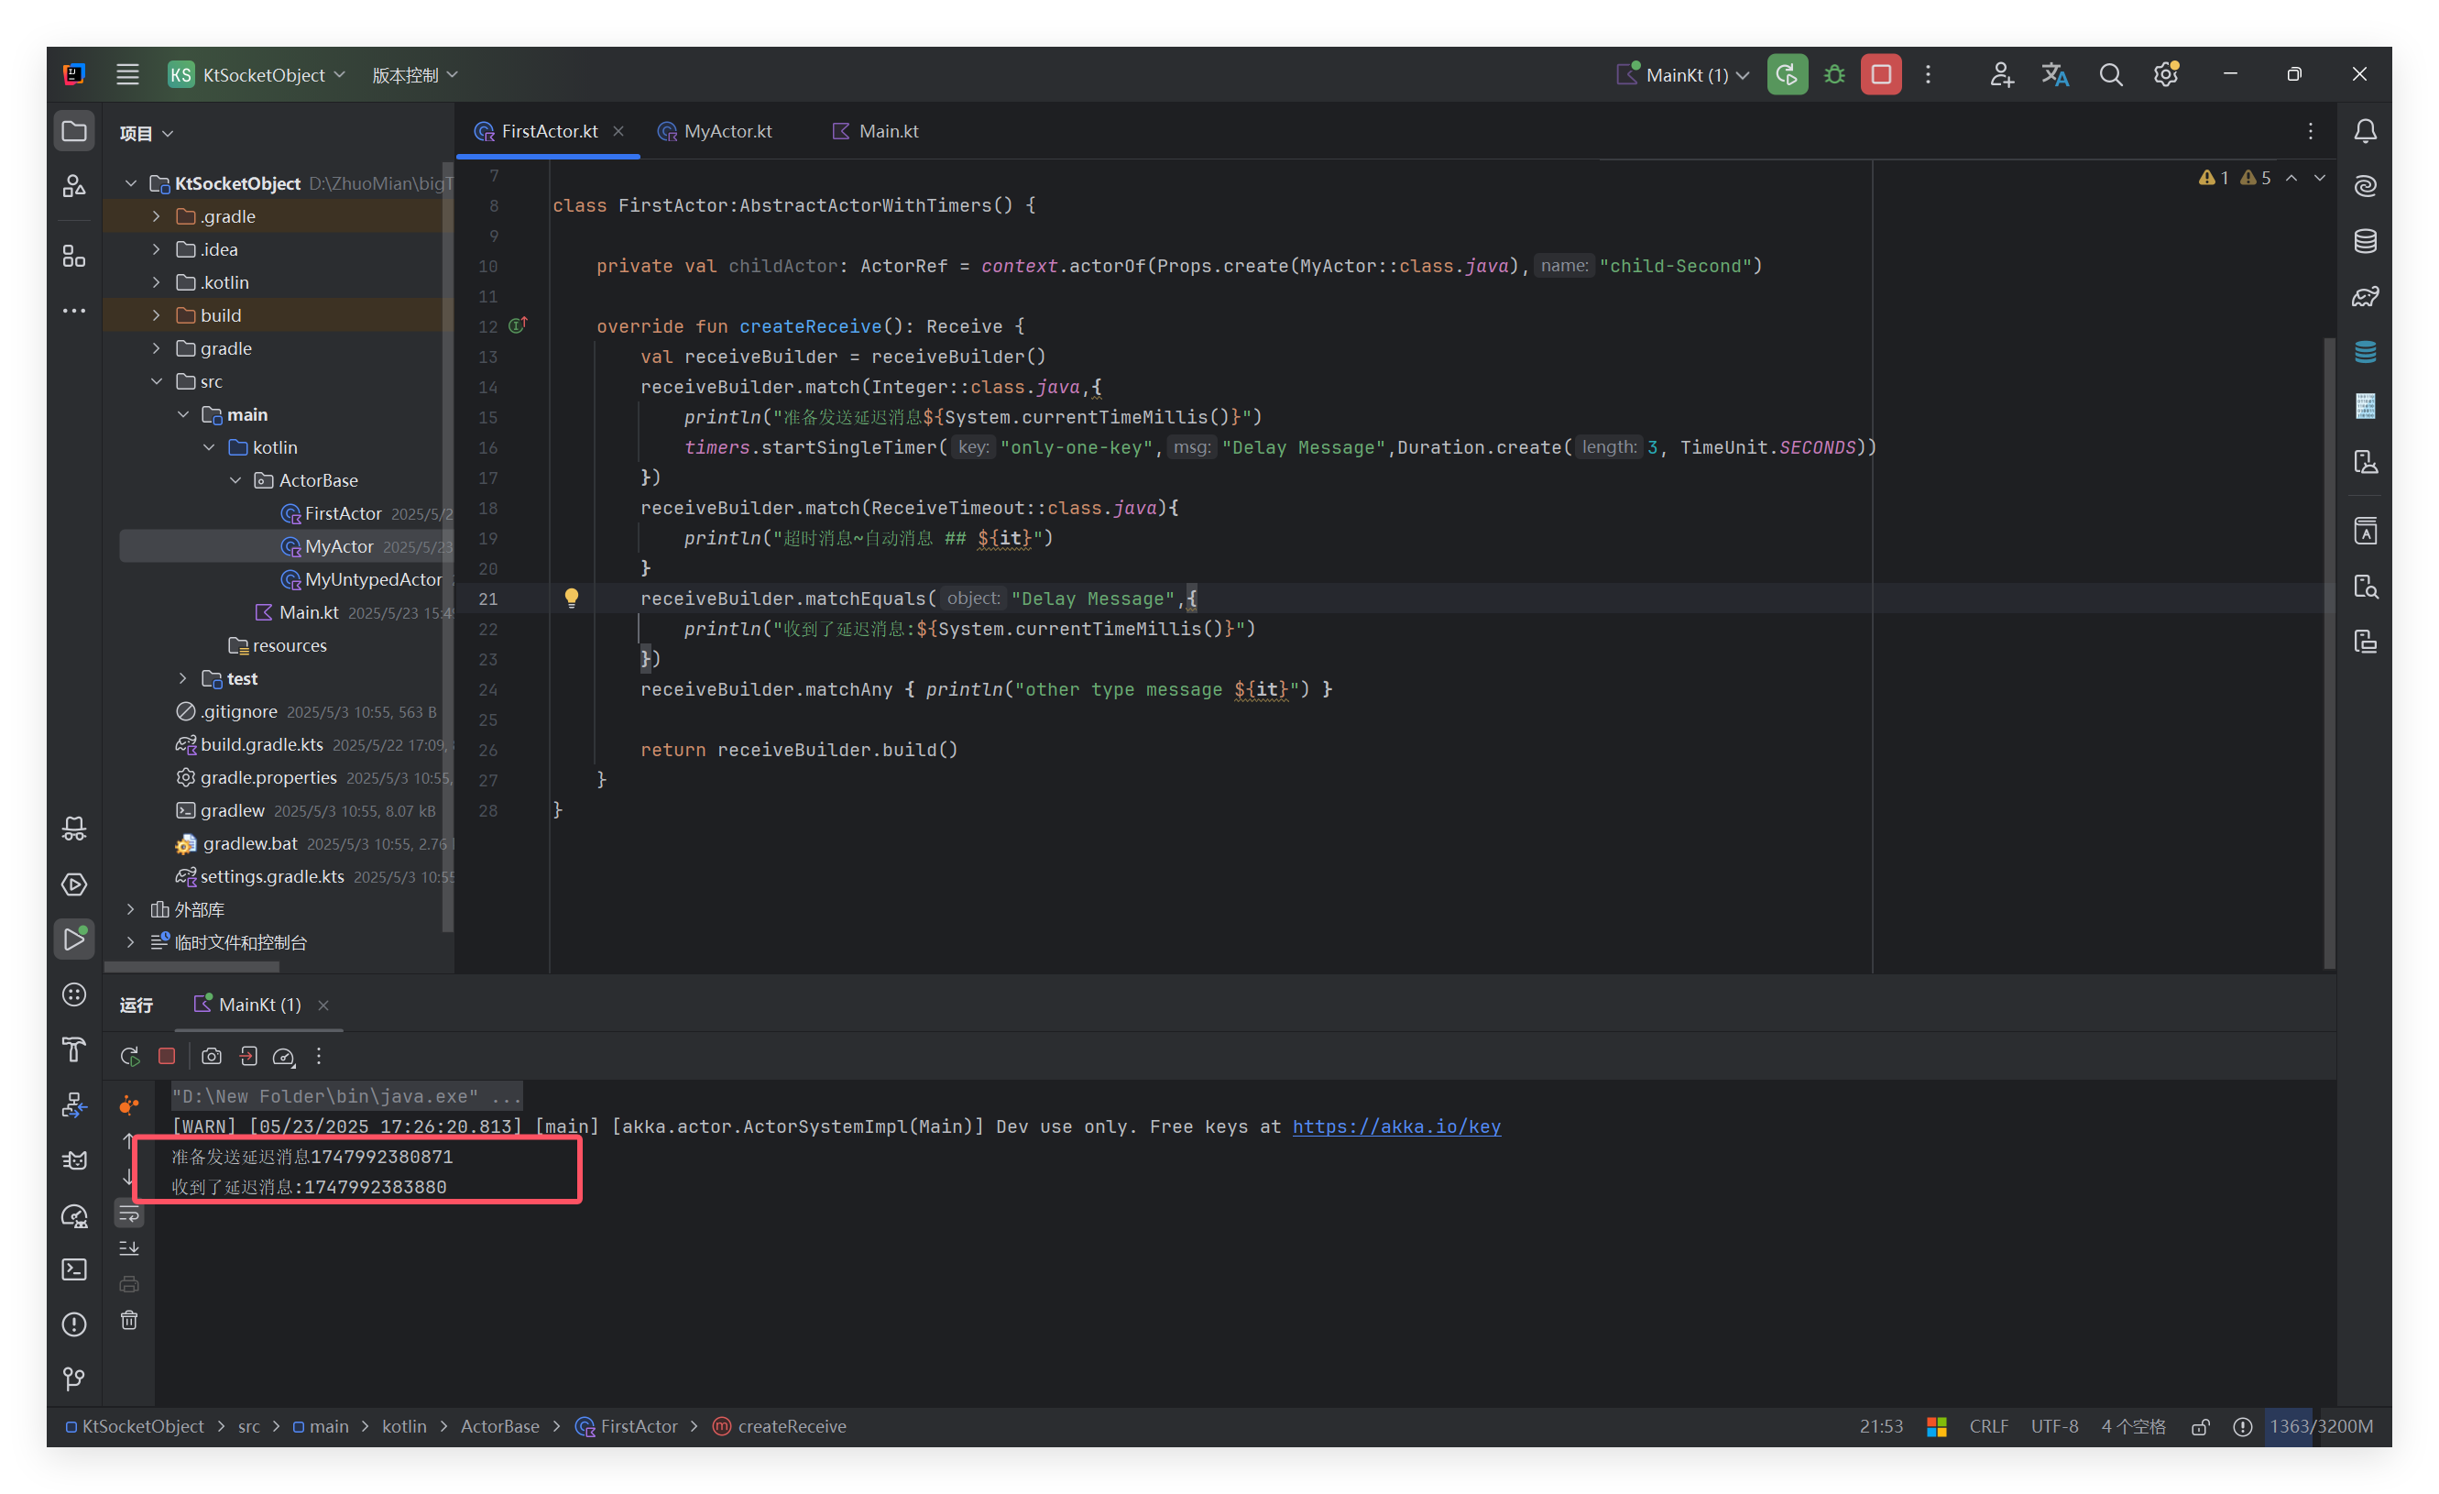This screenshot has width=2439, height=1494.
Task: Start debugging with the bug icon
Action: click(x=1834, y=74)
